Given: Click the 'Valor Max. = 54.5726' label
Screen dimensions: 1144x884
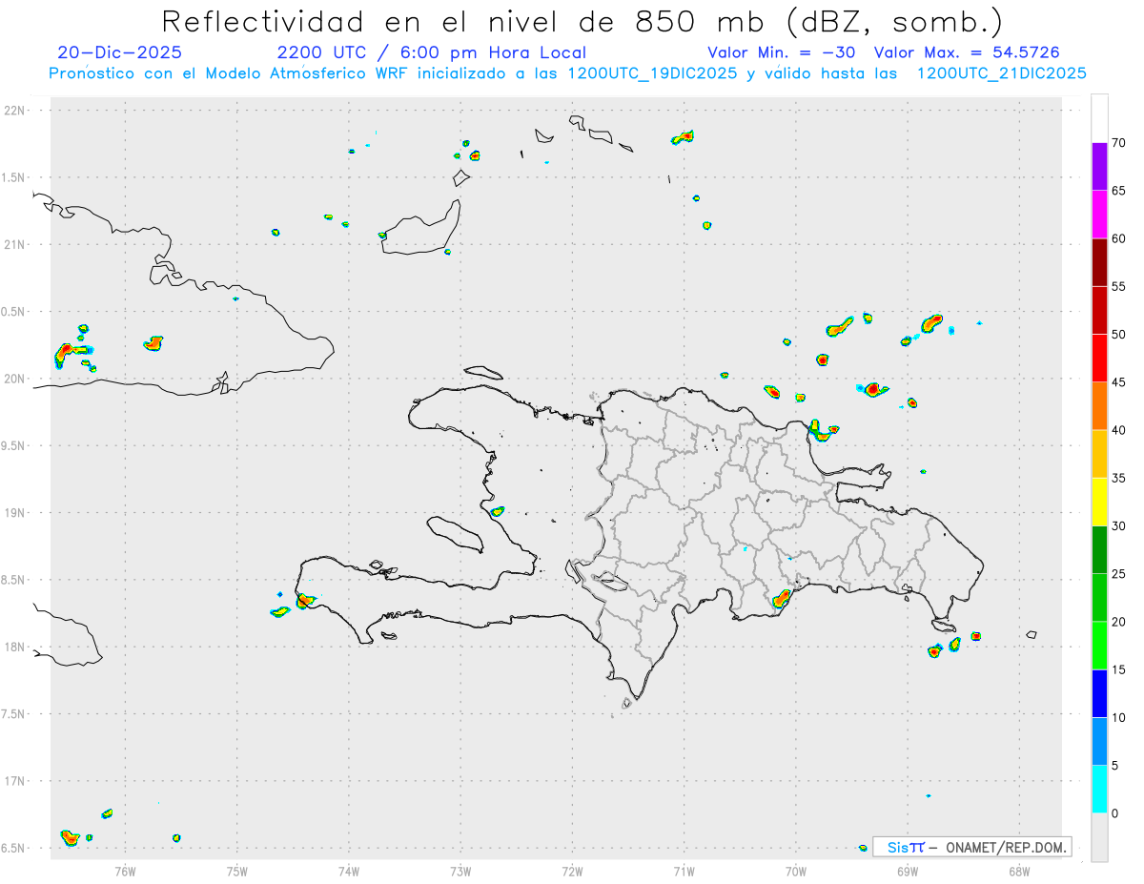Looking at the screenshot, I should (x=967, y=52).
